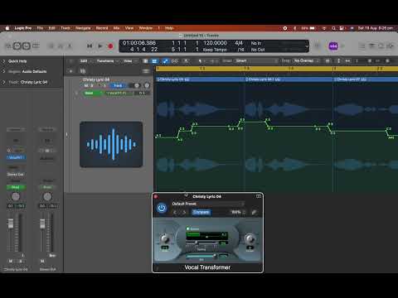Screen dimensions: 398x298
Task: Open the Navigate menu
Action: 83,28
